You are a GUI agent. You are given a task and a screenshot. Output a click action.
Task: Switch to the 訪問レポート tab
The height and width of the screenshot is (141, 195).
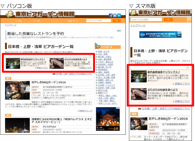(72, 21)
